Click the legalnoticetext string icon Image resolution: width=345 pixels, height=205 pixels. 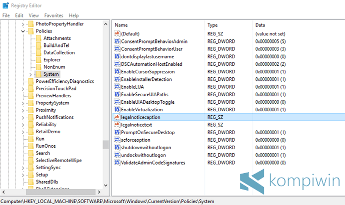117,125
